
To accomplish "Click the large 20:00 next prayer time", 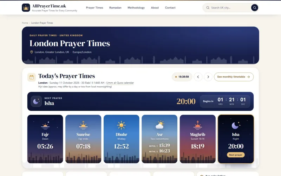I will pyautogui.click(x=186, y=101).
